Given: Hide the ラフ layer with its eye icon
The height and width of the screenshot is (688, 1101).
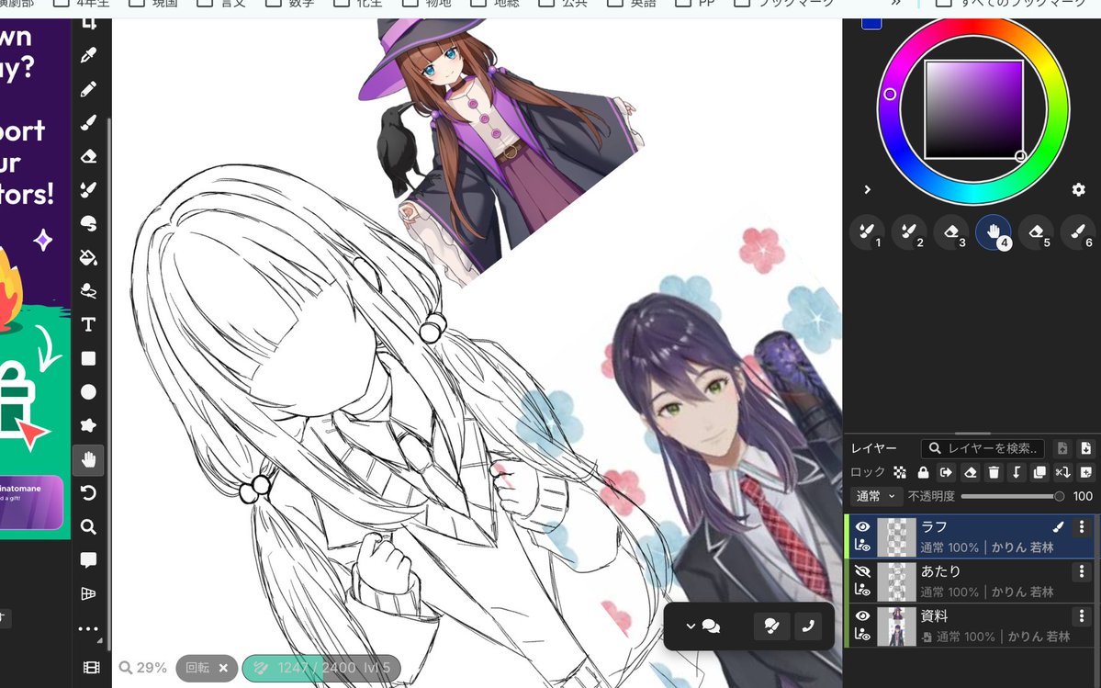Looking at the screenshot, I should point(862,527).
